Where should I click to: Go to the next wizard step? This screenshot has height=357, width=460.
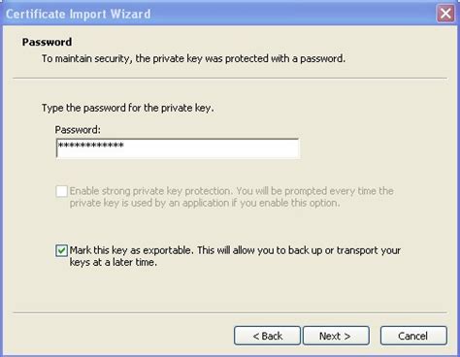[336, 336]
